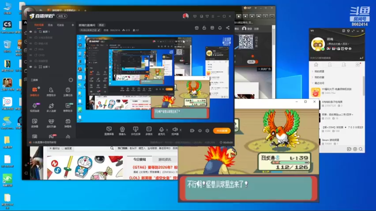Screen dimensions: 376x211
Task: Select the first red scene tab
Action: [39, 25]
